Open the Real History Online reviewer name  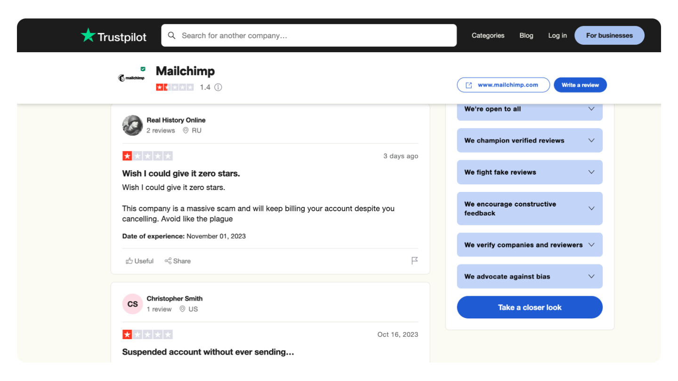[x=176, y=120]
